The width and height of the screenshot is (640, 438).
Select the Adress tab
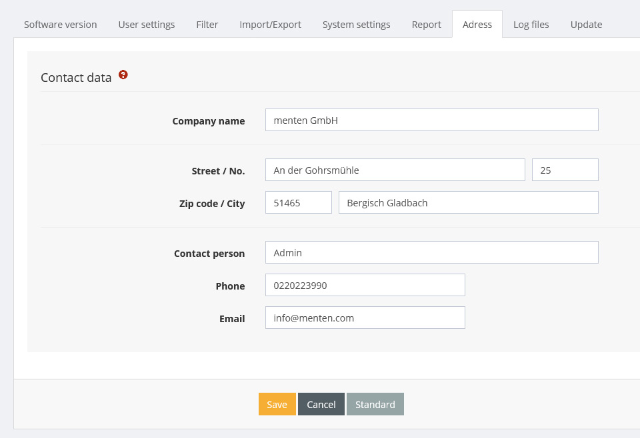point(477,25)
